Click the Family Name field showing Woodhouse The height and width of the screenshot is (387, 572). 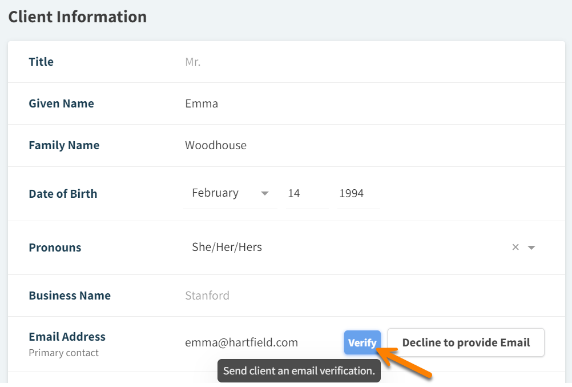[x=228, y=145]
